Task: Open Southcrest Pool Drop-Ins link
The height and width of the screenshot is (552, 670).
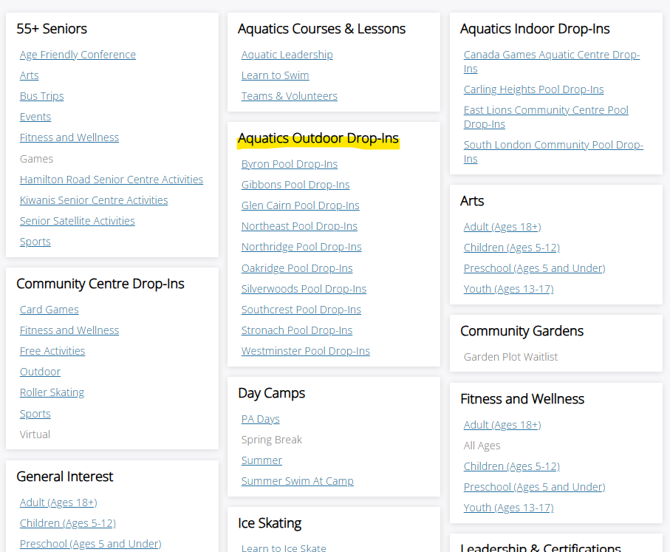Action: [301, 310]
